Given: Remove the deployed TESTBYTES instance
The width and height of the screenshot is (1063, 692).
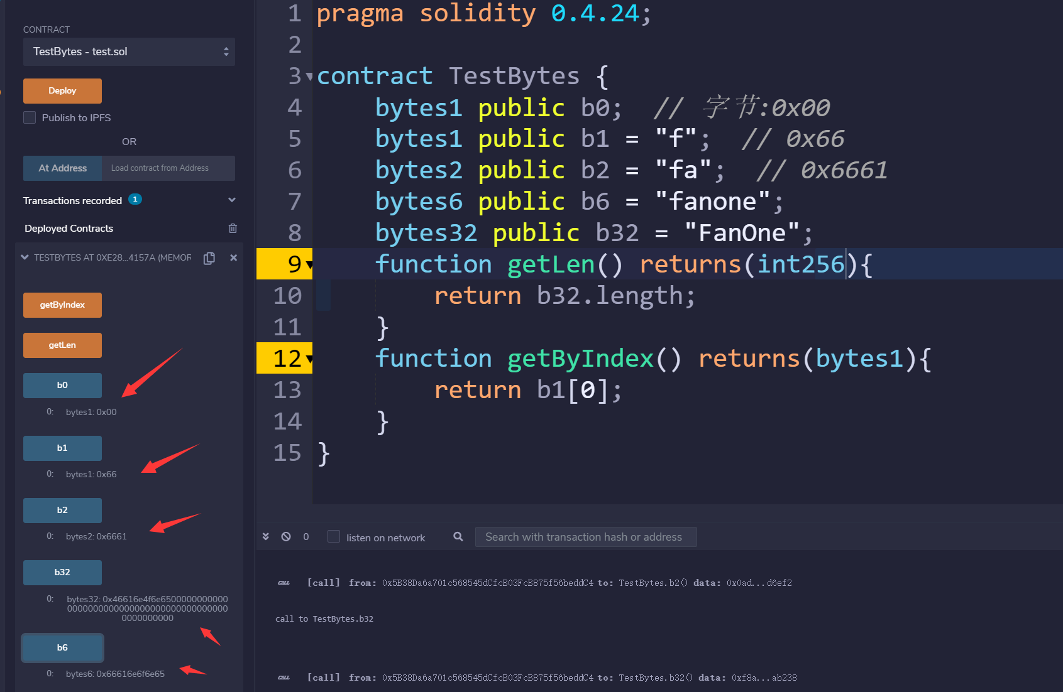Looking at the screenshot, I should 234,257.
